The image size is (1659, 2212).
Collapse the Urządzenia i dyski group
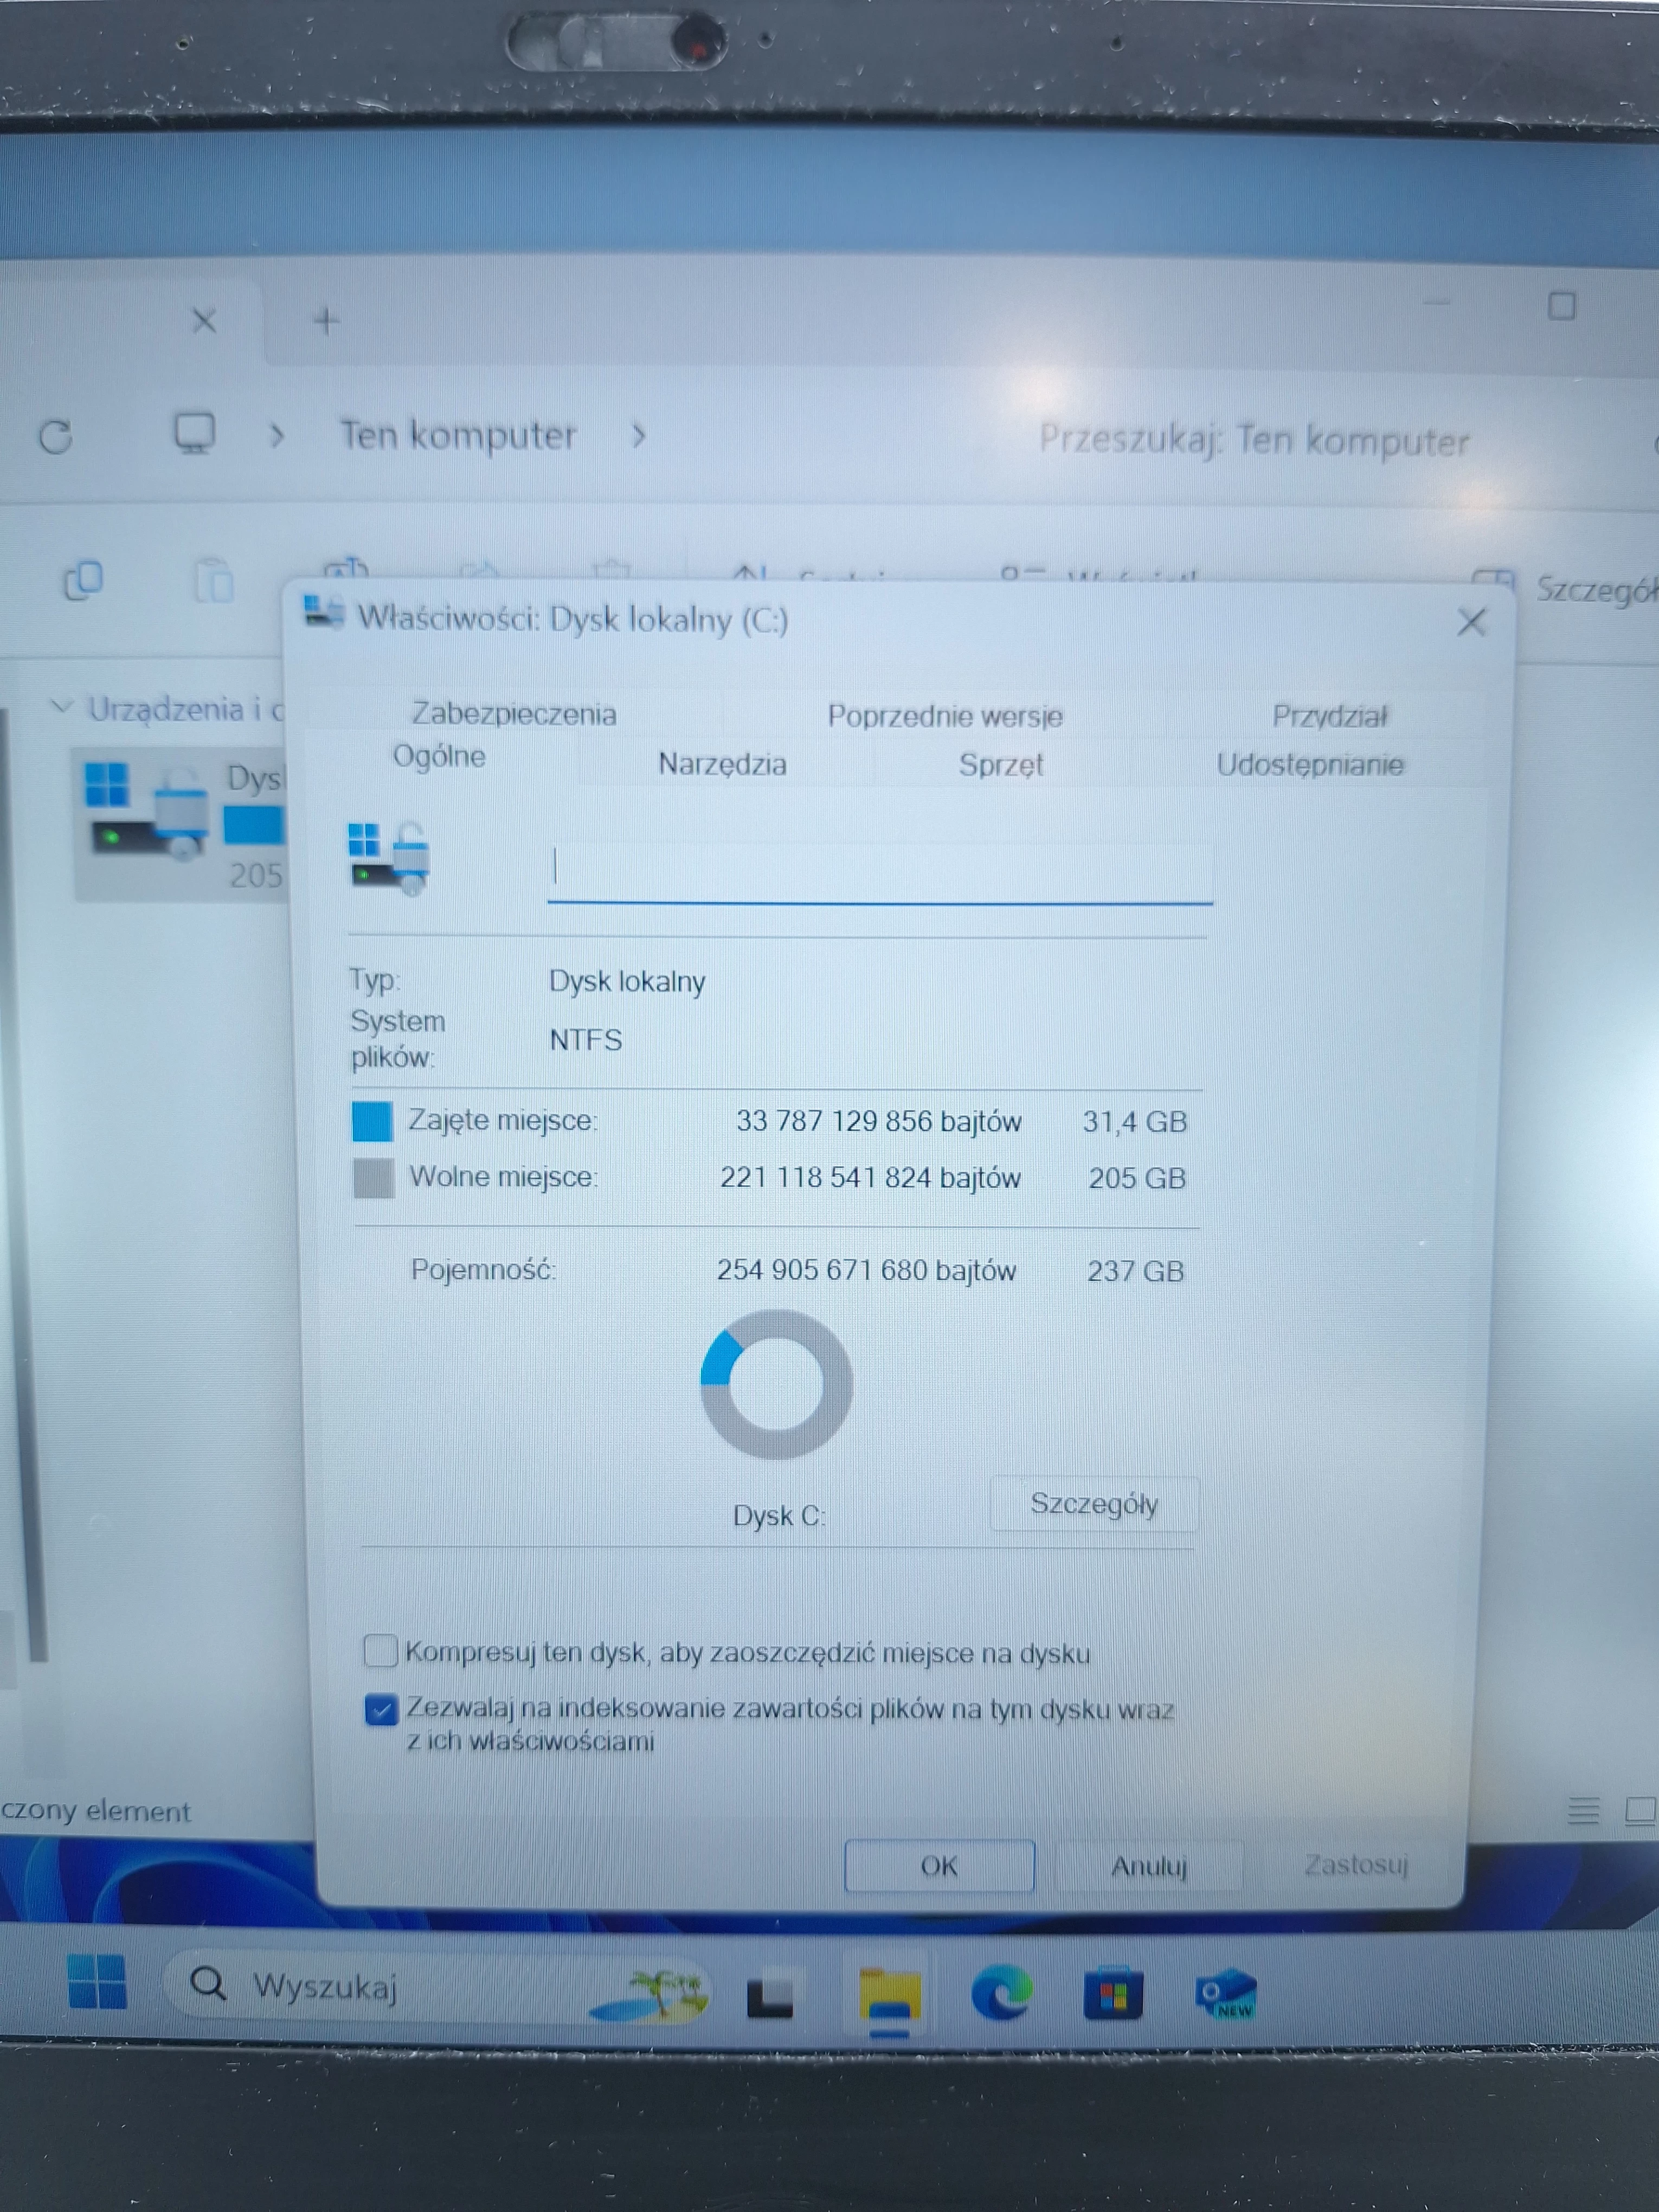(x=61, y=707)
